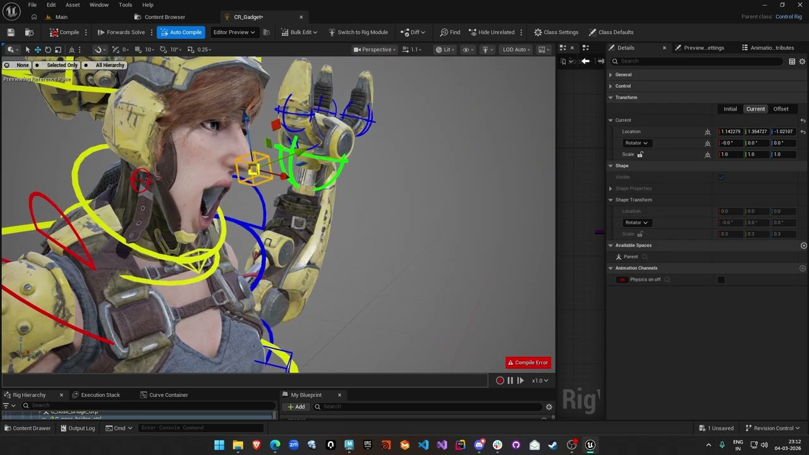Pause the viewport playback
The width and height of the screenshot is (809, 455).
[x=510, y=380]
